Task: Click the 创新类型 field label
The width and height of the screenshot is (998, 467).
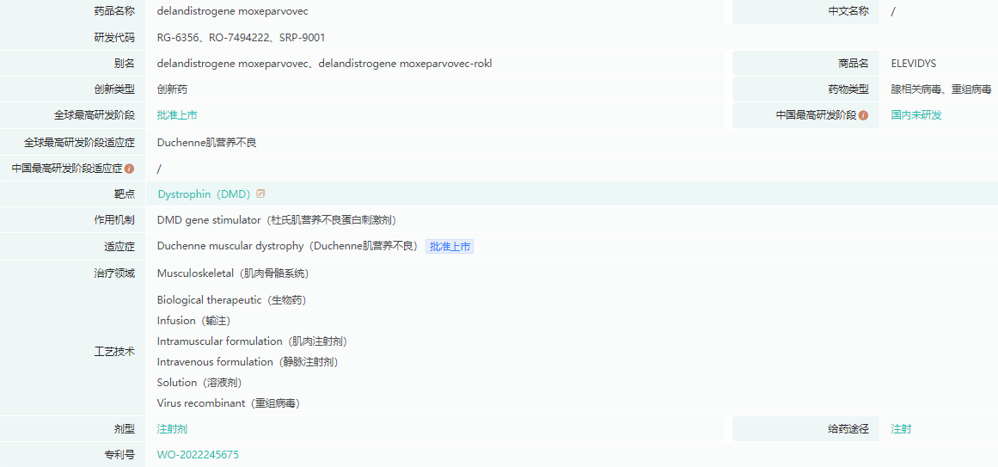Action: coord(114,89)
